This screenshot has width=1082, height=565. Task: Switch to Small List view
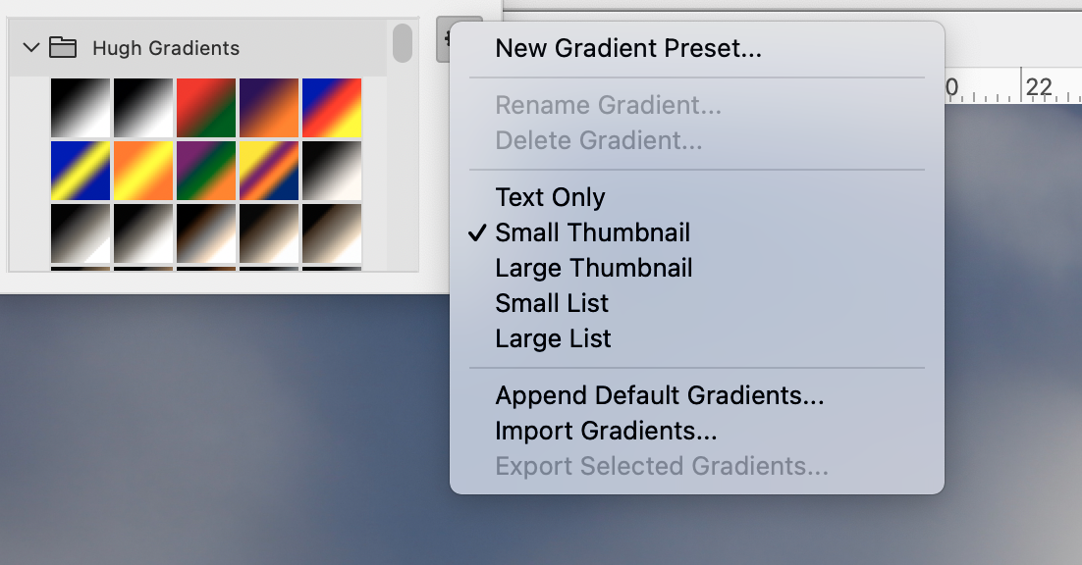click(x=550, y=303)
